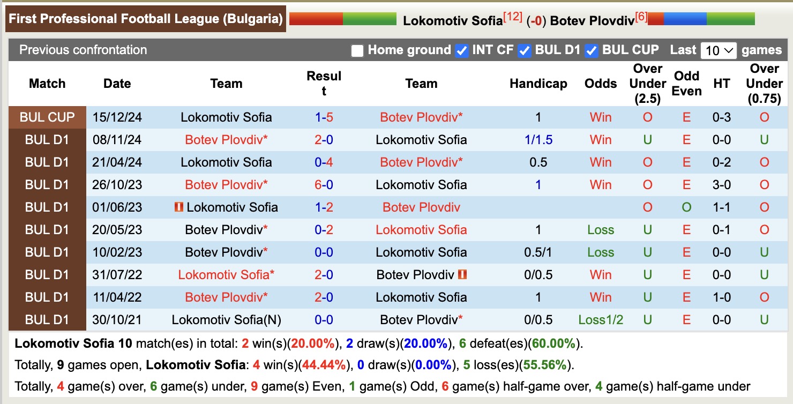The height and width of the screenshot is (404, 793).
Task: Select the BUL D1 label on the 21/04/24 row
Action: pos(47,162)
